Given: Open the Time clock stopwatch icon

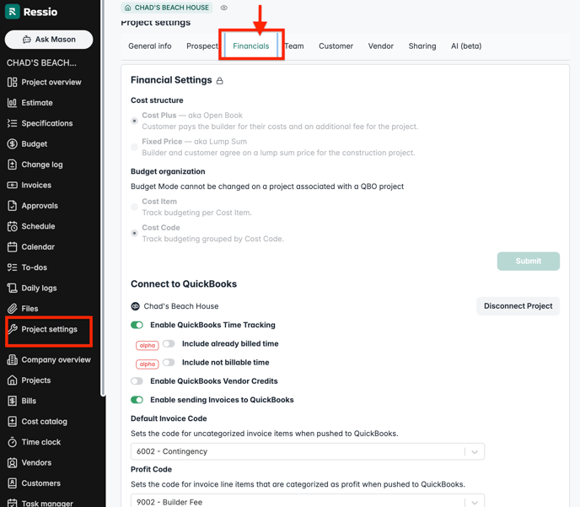Looking at the screenshot, I should [x=12, y=442].
